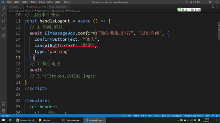Open Task View on the taskbar
220x123 pixels.
pyautogui.click(x=10, y=120)
